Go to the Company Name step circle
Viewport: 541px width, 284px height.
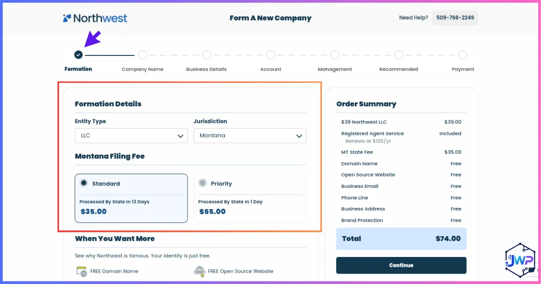click(x=142, y=55)
